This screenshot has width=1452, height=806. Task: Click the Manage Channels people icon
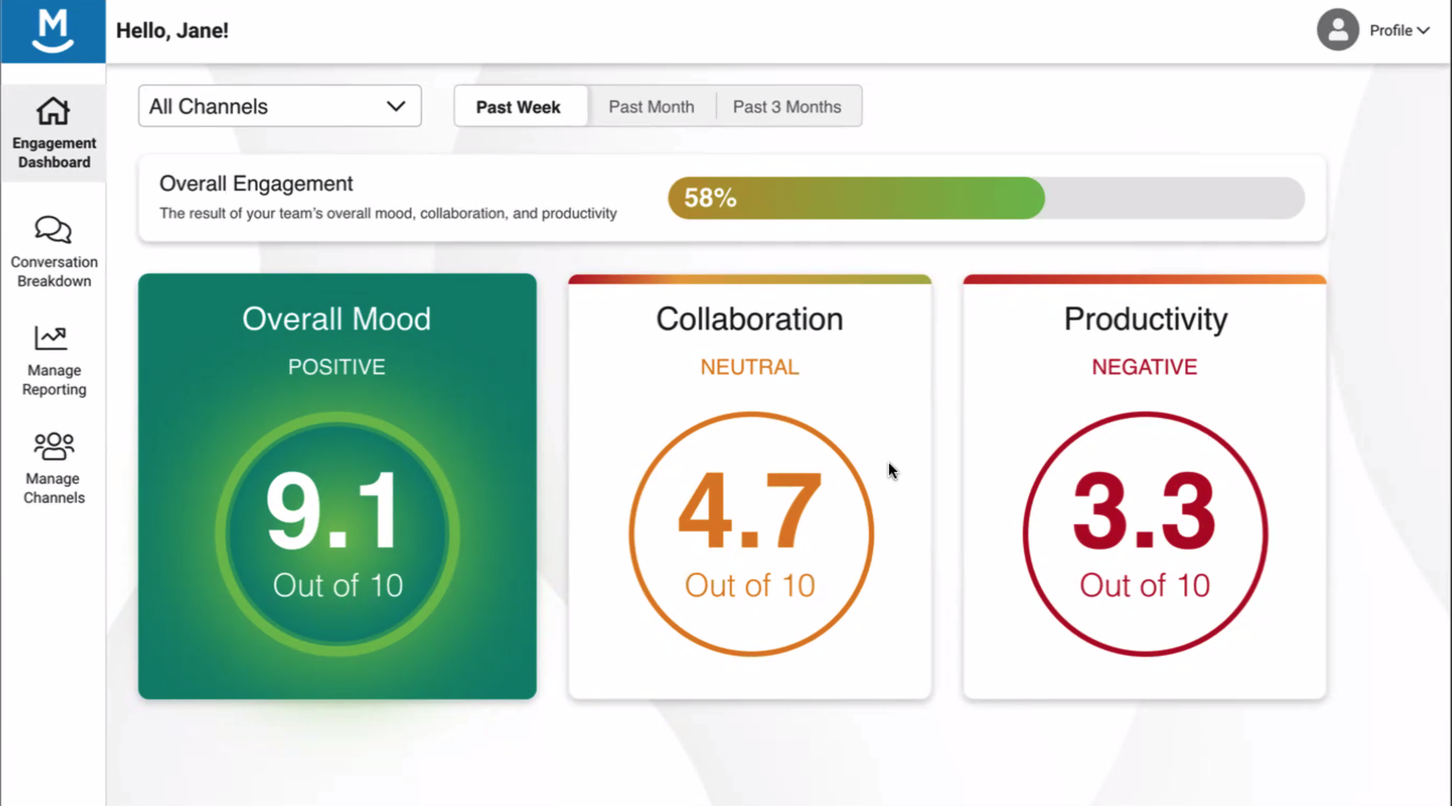coord(53,446)
